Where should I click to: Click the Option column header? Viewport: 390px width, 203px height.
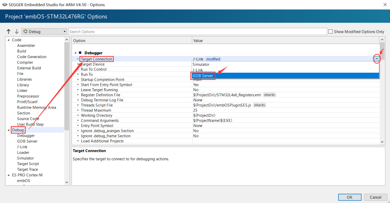[x=132, y=40]
